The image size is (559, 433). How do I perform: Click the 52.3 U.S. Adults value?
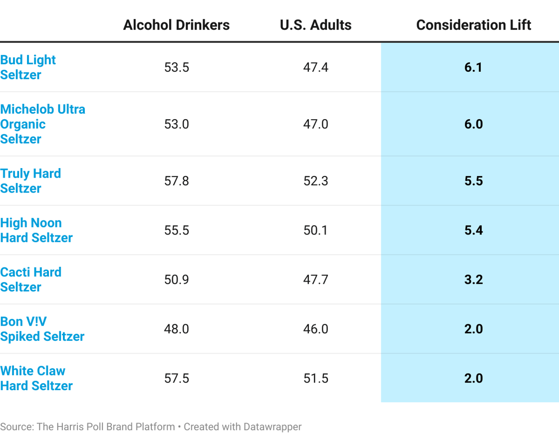315,181
